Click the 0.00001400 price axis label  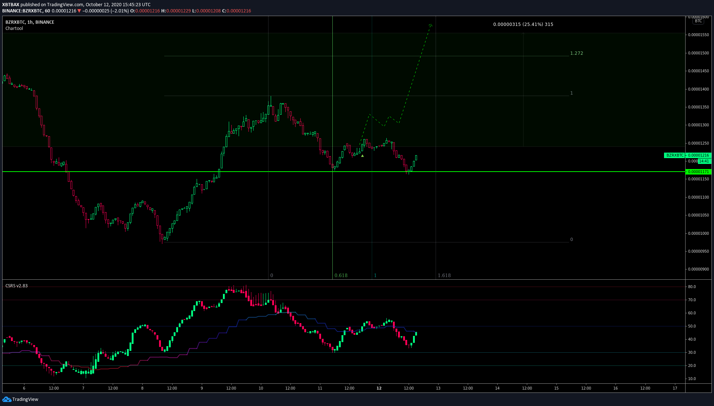698,89
